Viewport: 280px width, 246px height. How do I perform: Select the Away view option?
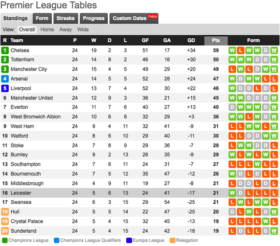click(65, 30)
